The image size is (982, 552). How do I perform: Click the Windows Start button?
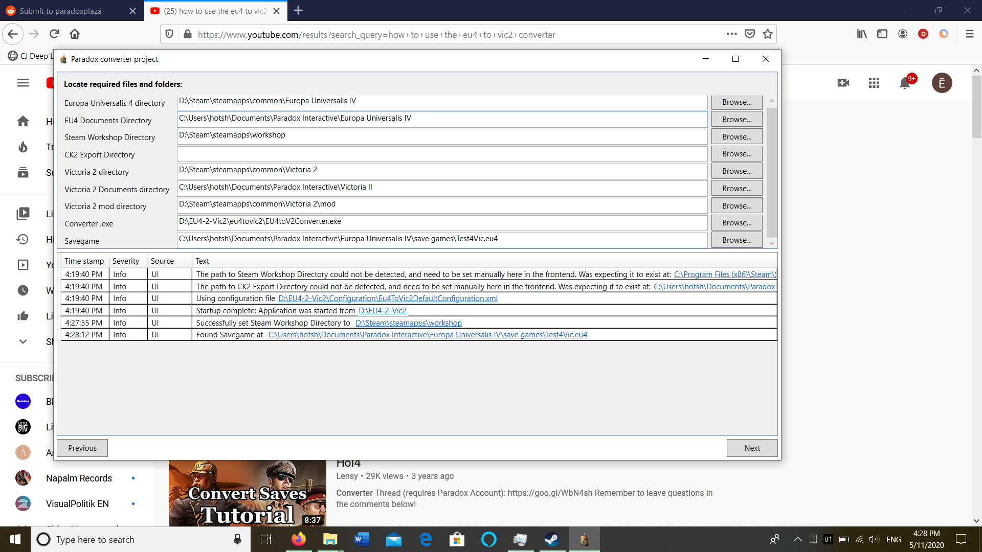[x=15, y=539]
